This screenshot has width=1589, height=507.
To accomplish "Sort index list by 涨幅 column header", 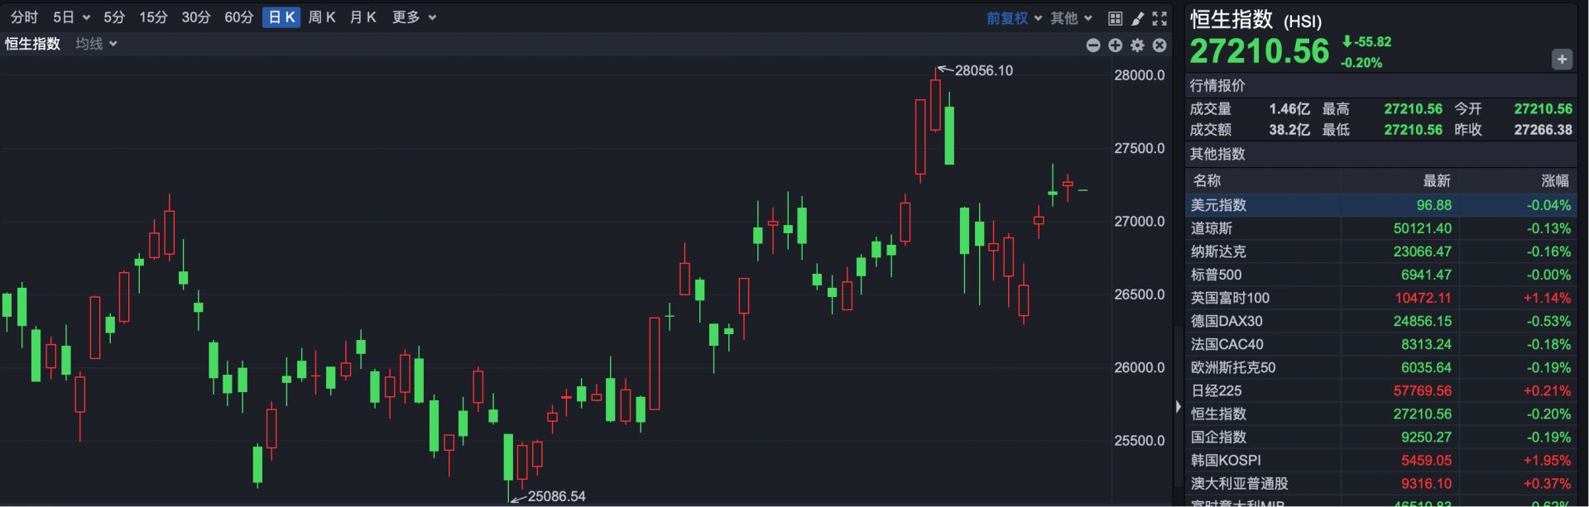I will point(1554,180).
